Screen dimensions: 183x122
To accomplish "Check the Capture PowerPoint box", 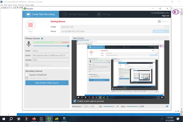I will (x=27, y=75).
